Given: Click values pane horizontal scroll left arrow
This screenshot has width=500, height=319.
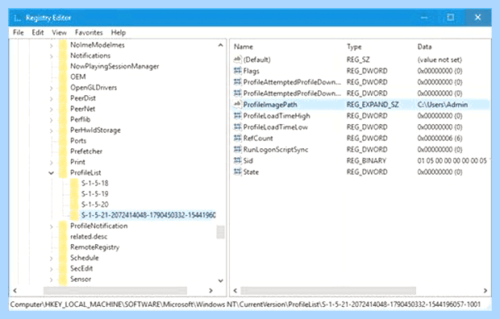Looking at the screenshot, I should click(x=235, y=290).
